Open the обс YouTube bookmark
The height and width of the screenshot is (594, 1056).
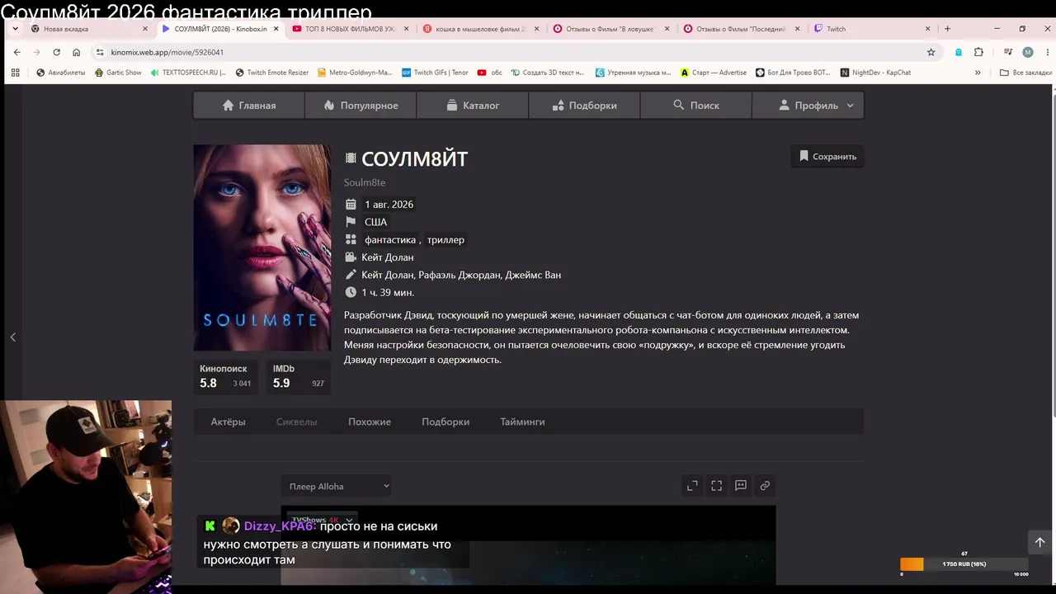coord(490,73)
